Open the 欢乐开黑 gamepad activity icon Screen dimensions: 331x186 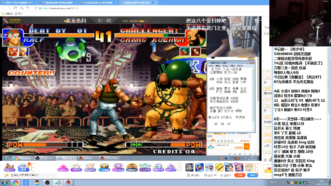coord(145,167)
